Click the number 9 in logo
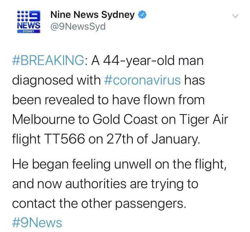250x232 pixels. click(x=35, y=16)
